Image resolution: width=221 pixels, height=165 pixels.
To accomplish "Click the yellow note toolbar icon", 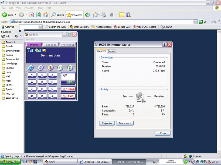I will 121,15.
